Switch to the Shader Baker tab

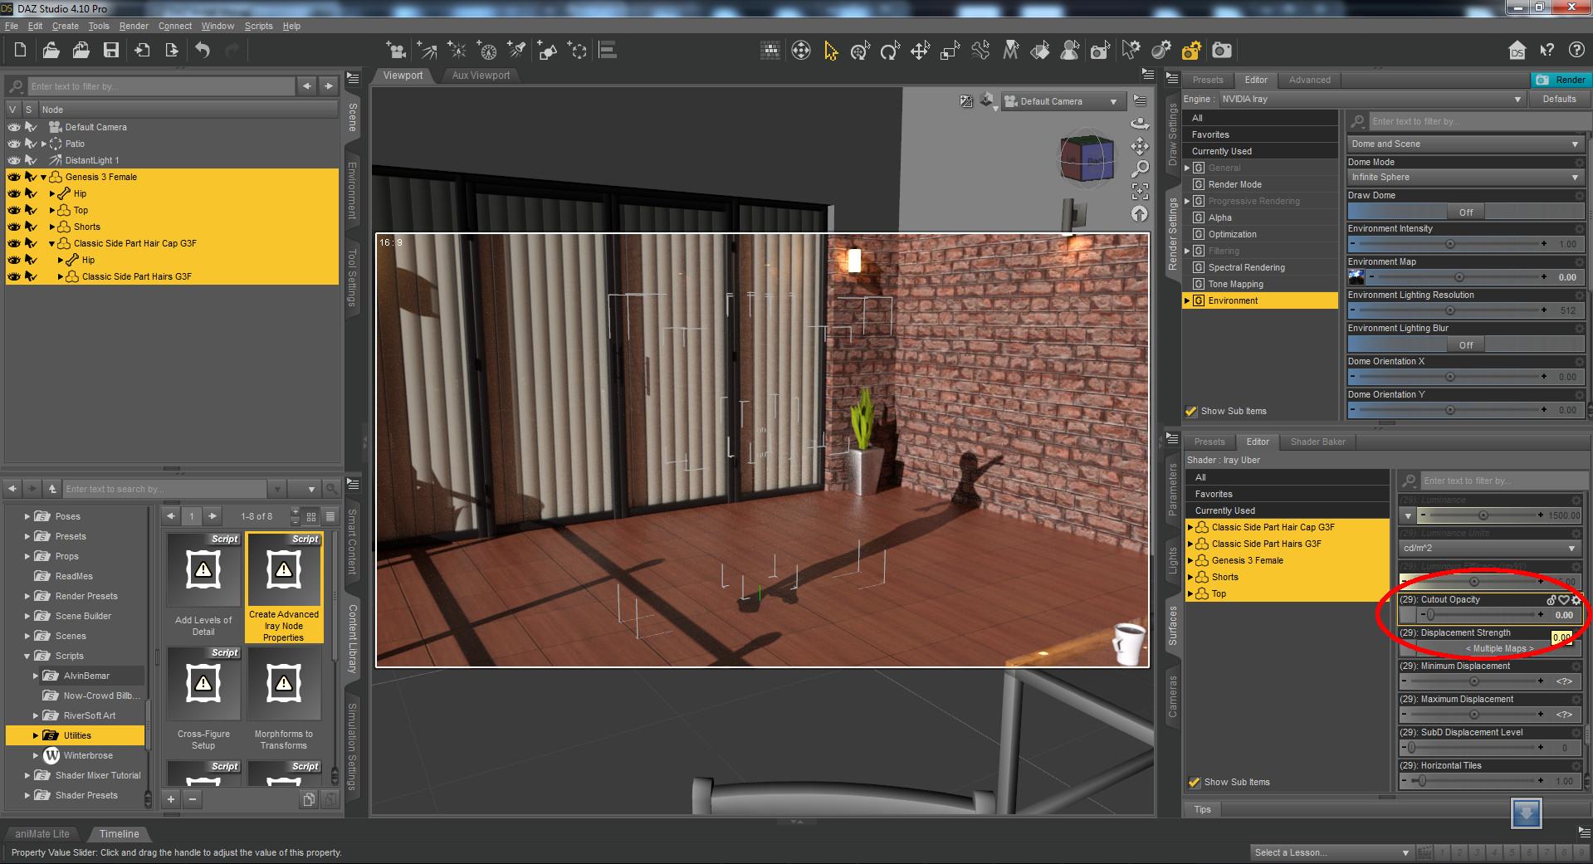pos(1317,442)
